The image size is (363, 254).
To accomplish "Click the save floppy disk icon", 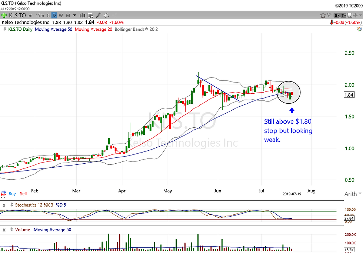I will click(x=349, y=16).
